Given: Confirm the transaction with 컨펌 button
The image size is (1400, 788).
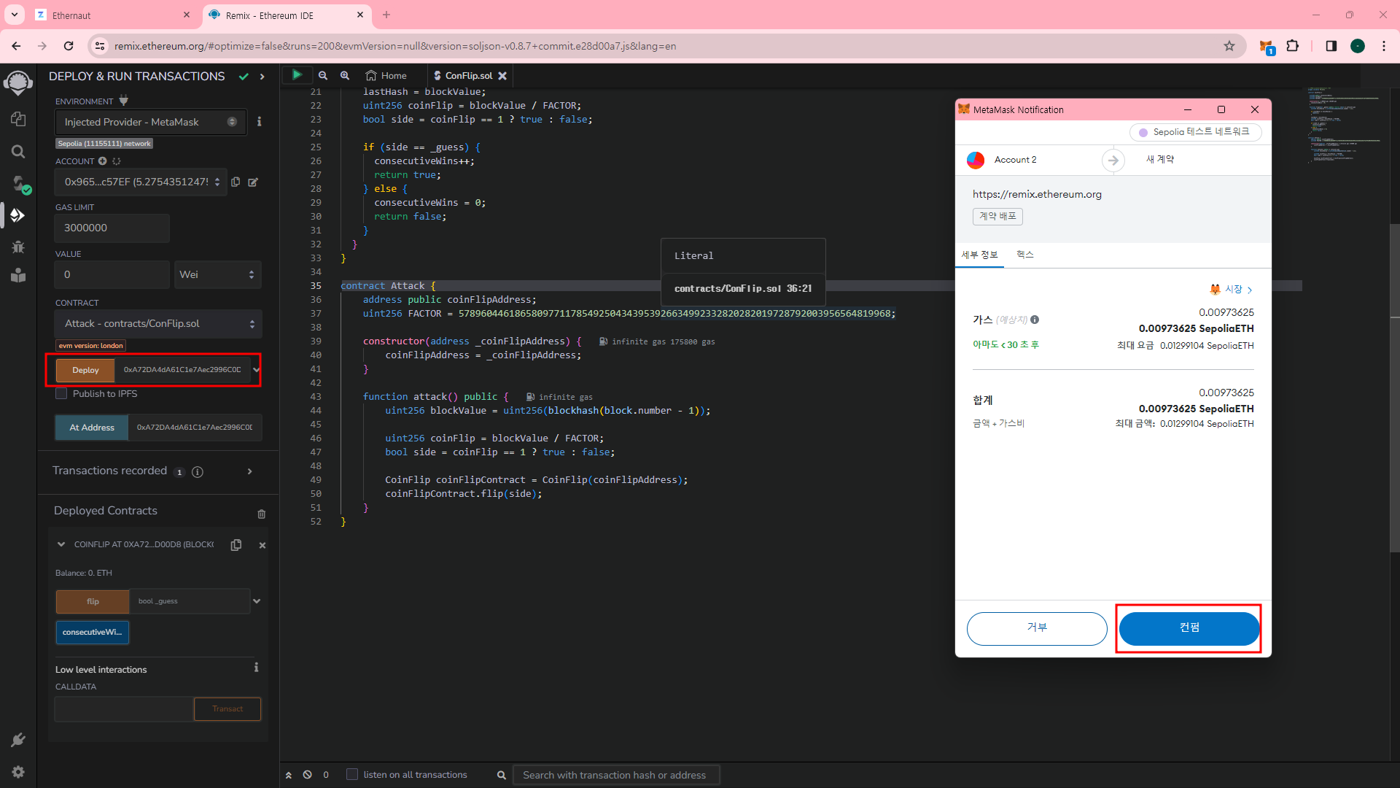Looking at the screenshot, I should point(1189,628).
